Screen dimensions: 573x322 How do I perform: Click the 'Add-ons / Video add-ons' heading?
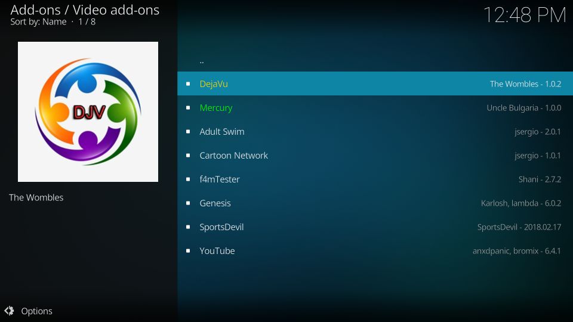(x=85, y=10)
